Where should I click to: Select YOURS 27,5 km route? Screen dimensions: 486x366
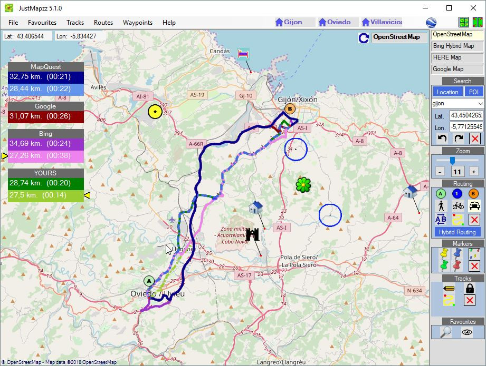(46, 195)
